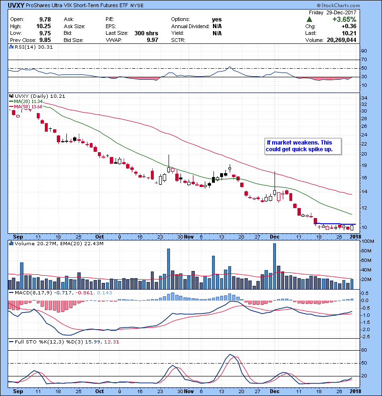
Task: Click the 2018 label on price chart axis
Action: tap(355, 237)
